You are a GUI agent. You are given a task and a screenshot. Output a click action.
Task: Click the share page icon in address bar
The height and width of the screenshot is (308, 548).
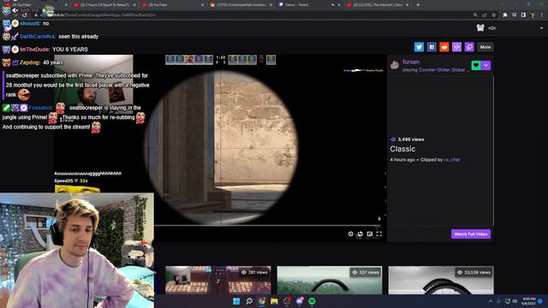485,15
